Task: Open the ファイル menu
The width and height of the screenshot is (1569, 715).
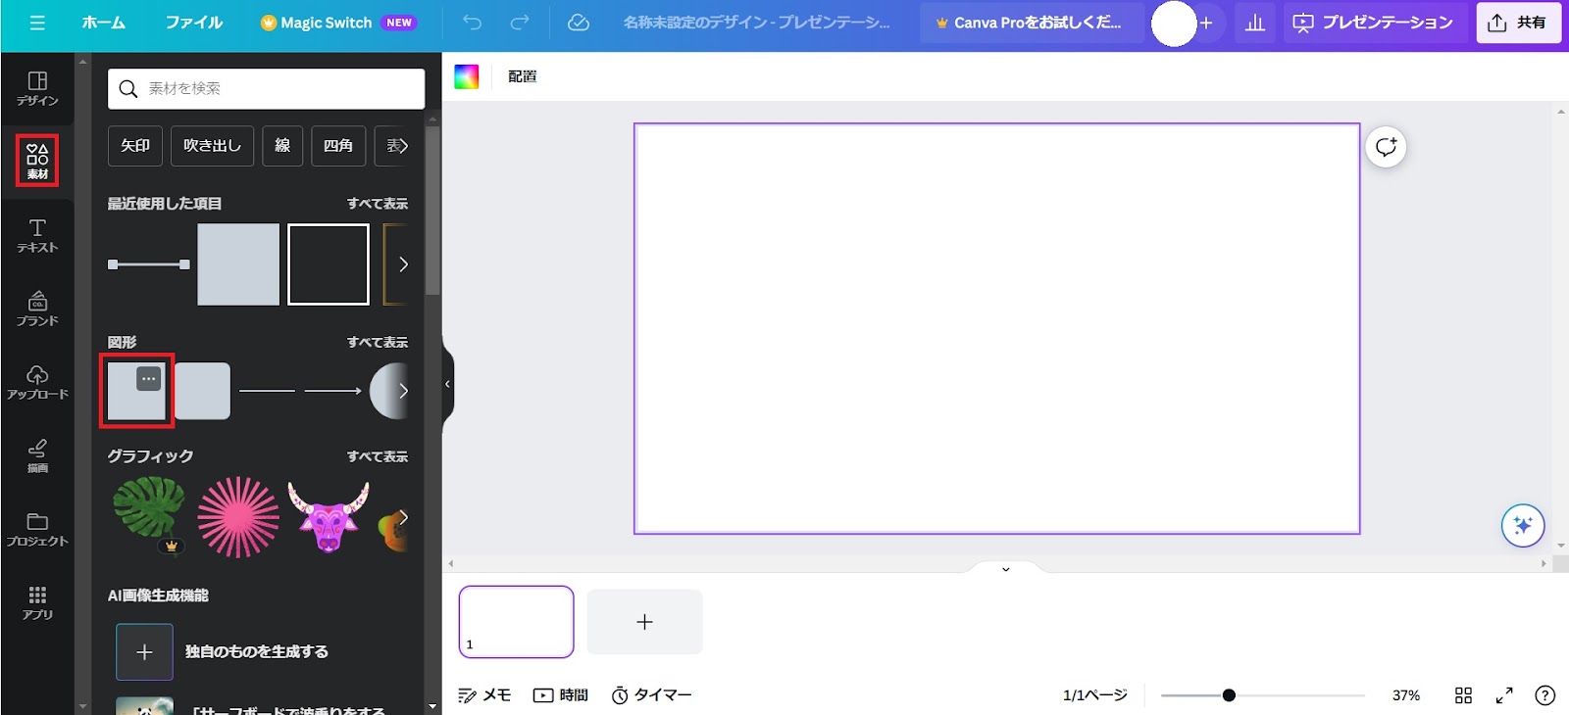Action: click(193, 23)
